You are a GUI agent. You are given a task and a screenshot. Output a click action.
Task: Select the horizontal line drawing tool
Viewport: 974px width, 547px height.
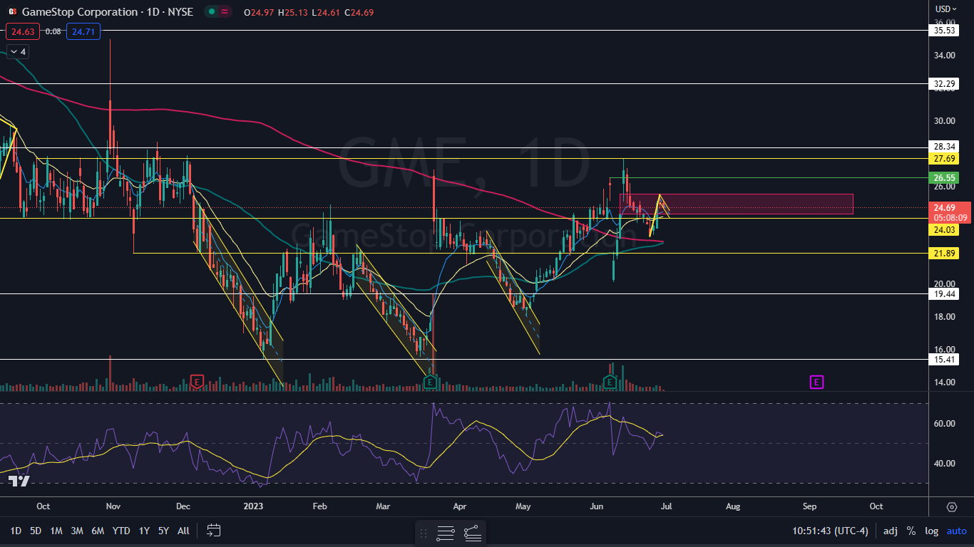coord(446,533)
